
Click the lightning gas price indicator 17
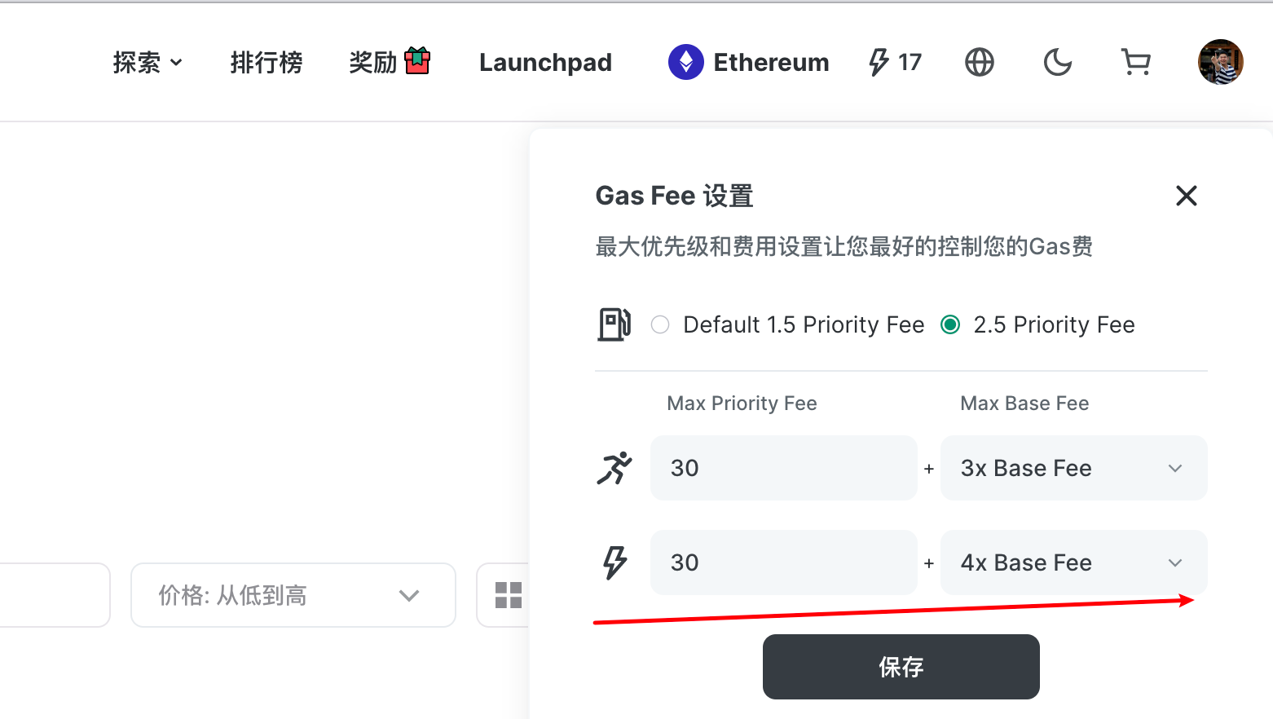point(895,62)
